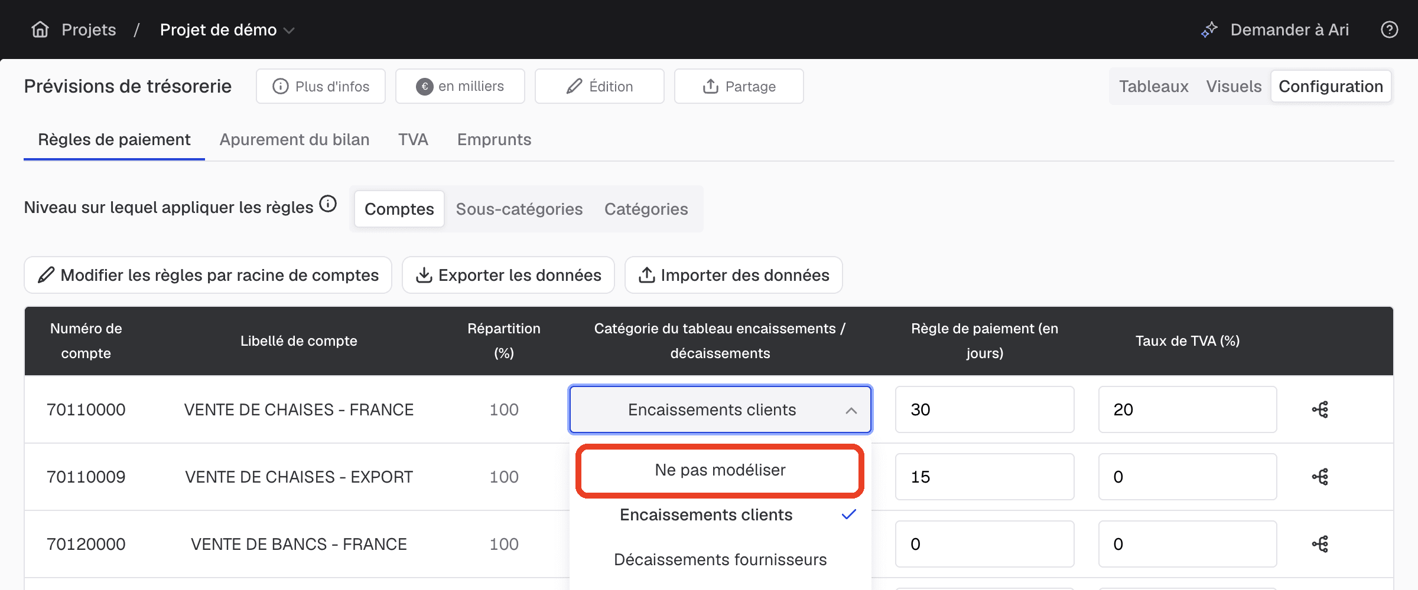Edit payment rule field showing 15

click(984, 477)
